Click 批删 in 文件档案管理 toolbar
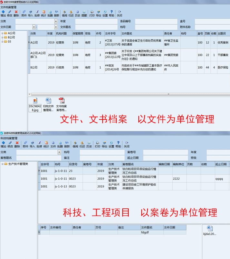Image resolution: width=230 pixels, height=259 pixels. (x=50, y=14)
